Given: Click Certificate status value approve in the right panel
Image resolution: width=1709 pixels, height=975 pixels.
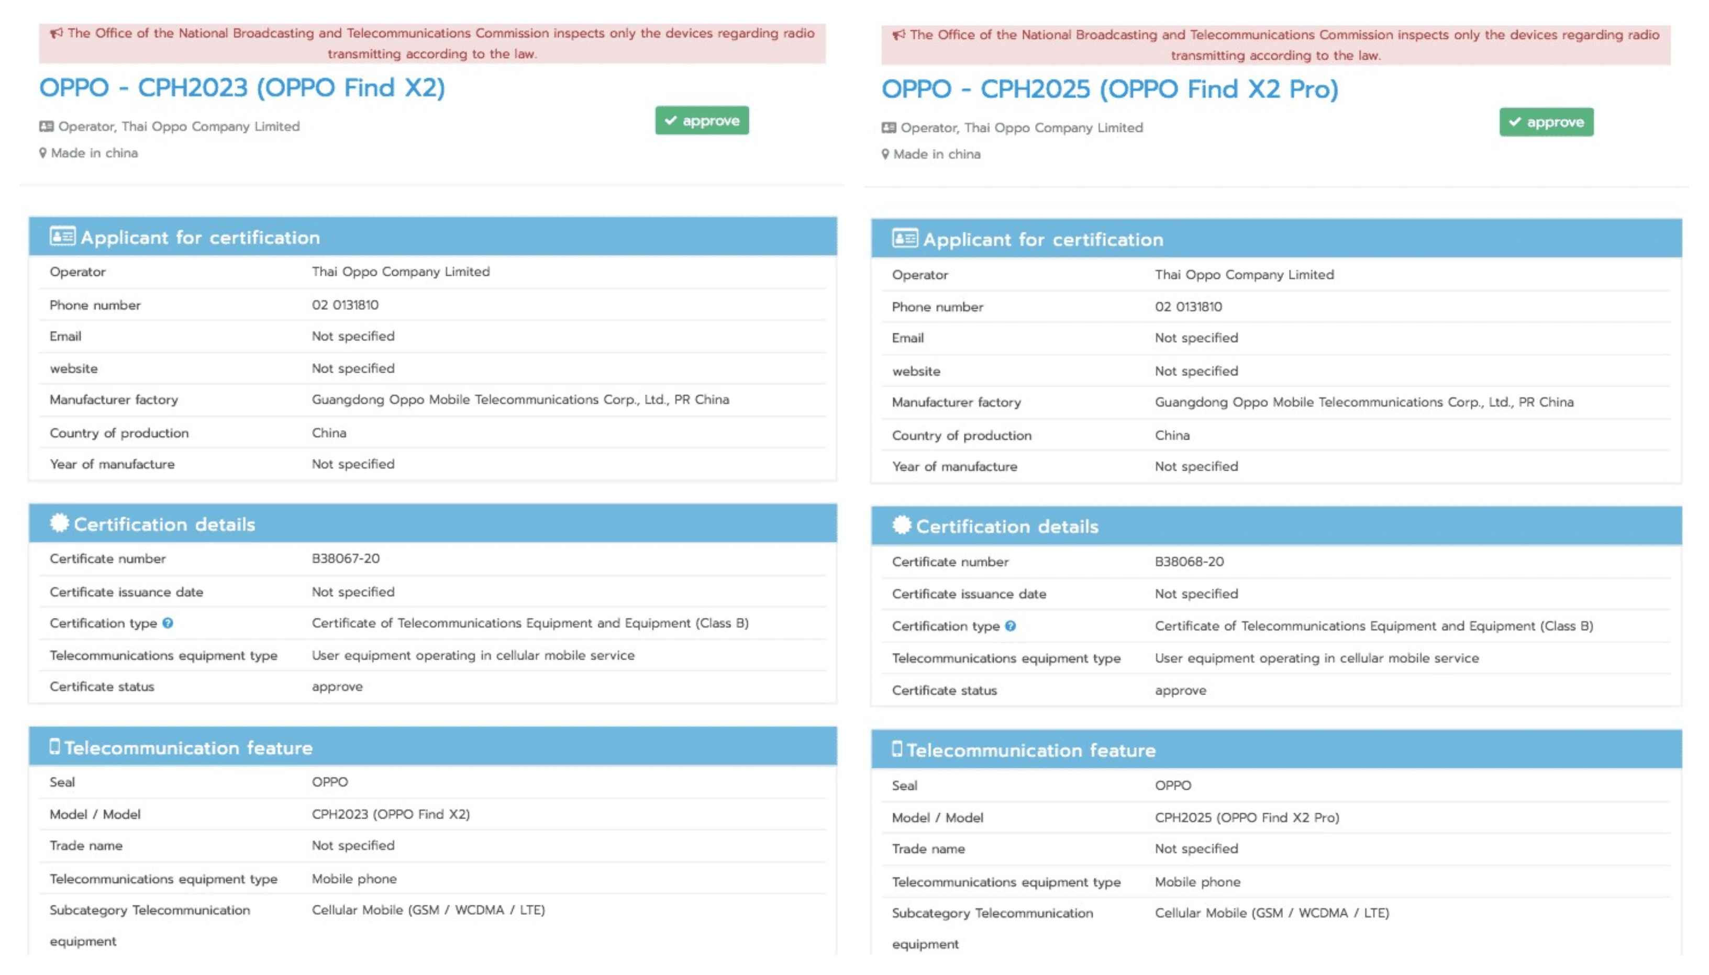Looking at the screenshot, I should [x=1180, y=690].
